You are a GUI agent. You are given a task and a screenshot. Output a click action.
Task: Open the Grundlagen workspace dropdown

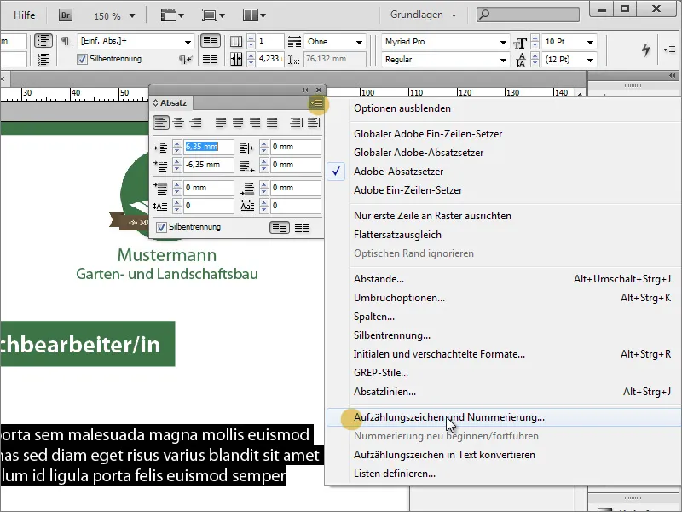coord(454,15)
